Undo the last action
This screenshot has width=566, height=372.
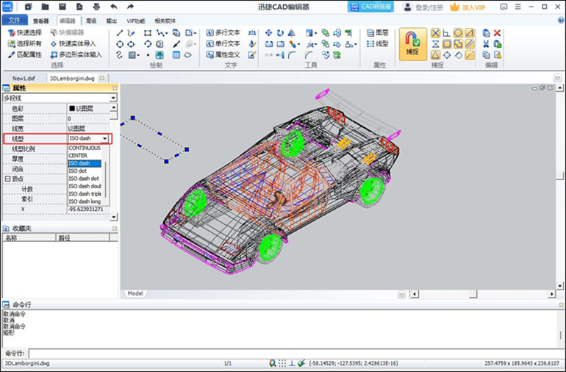click(113, 7)
